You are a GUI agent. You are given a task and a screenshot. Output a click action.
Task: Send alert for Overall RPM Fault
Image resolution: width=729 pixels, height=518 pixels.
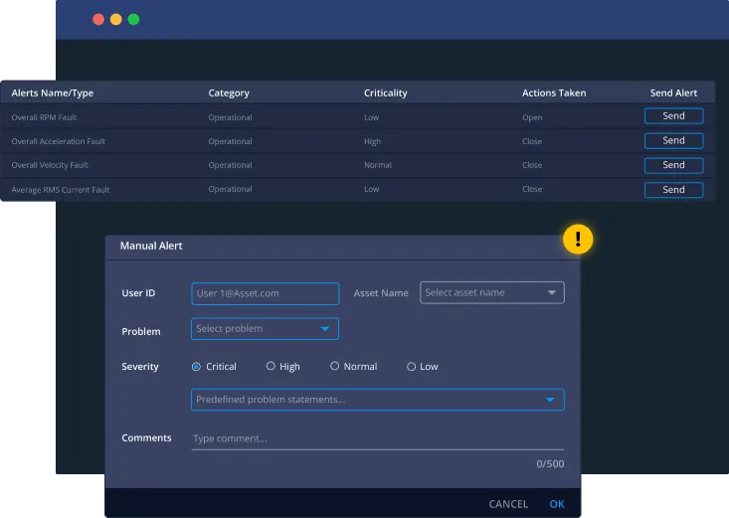point(673,116)
